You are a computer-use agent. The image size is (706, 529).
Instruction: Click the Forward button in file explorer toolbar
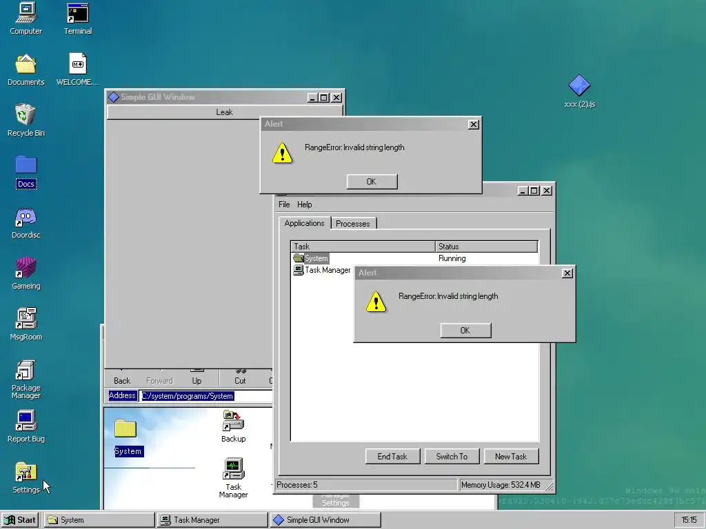tap(159, 378)
